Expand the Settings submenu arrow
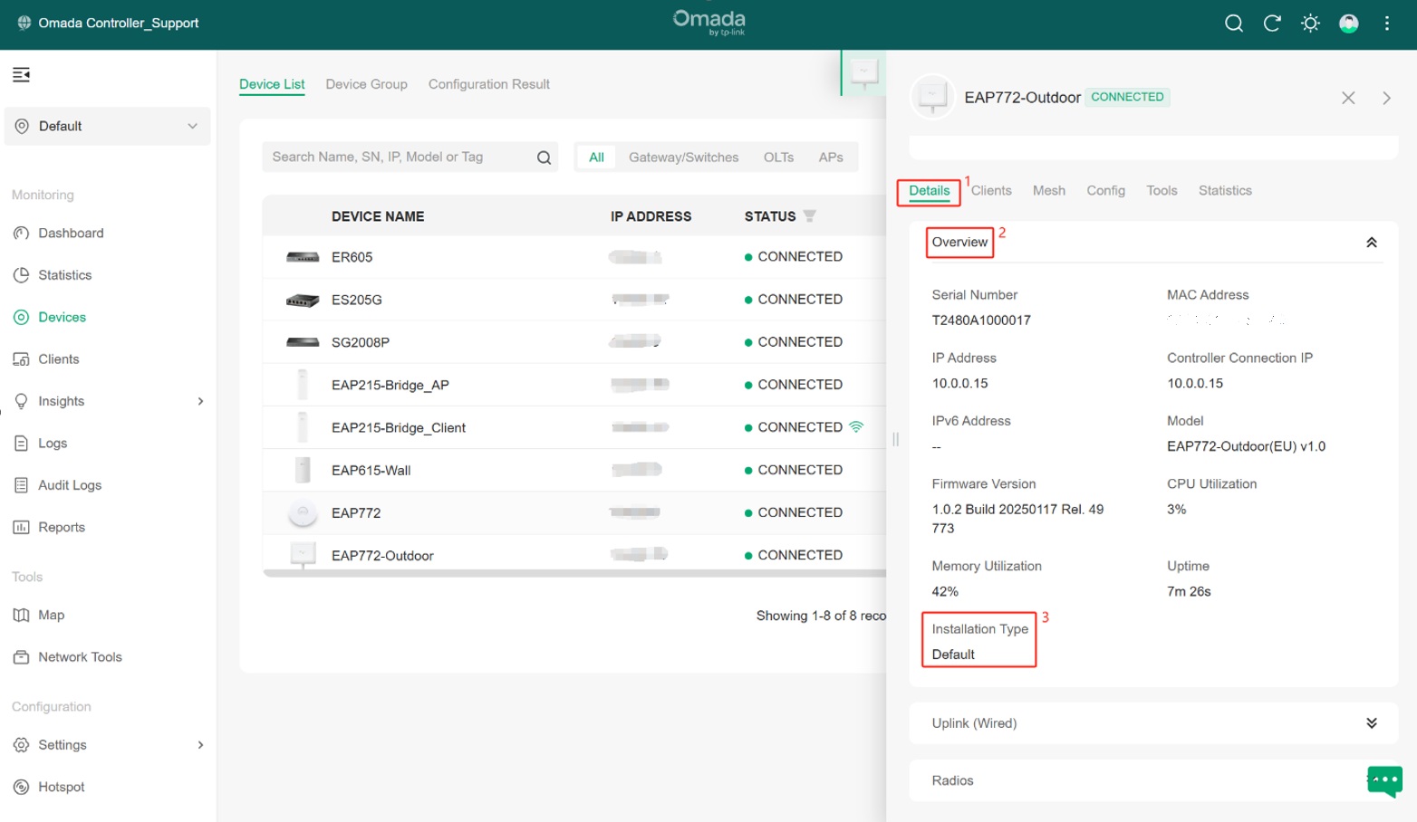 tap(200, 745)
